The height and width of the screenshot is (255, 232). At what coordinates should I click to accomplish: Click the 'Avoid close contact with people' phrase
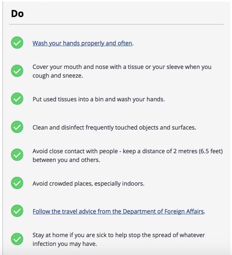click(75, 151)
